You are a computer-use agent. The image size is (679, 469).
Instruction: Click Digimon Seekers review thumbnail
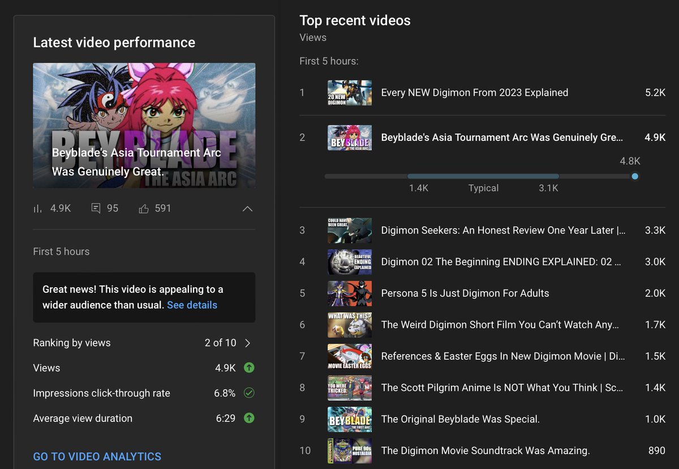(350, 231)
